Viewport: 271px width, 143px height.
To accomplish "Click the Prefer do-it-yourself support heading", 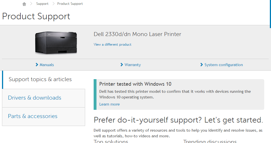I will tap(178, 120).
